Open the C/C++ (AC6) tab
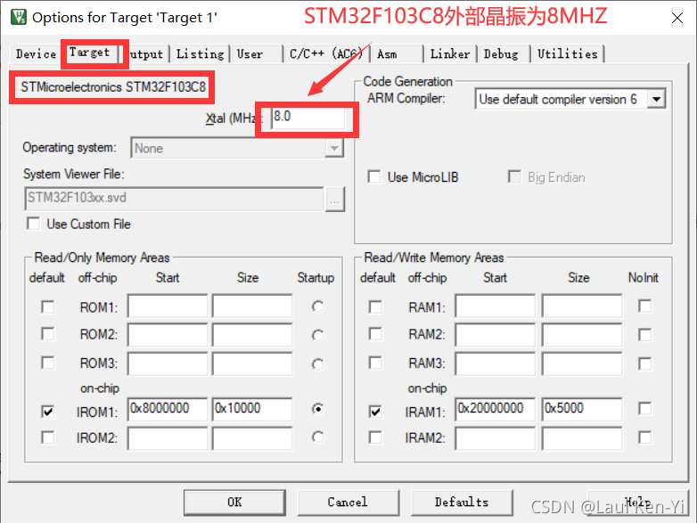Image resolution: width=697 pixels, height=523 pixels. [x=326, y=53]
